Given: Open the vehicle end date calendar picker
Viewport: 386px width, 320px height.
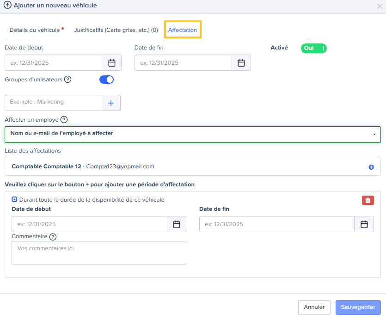Looking at the screenshot, I should pyautogui.click(x=241, y=63).
